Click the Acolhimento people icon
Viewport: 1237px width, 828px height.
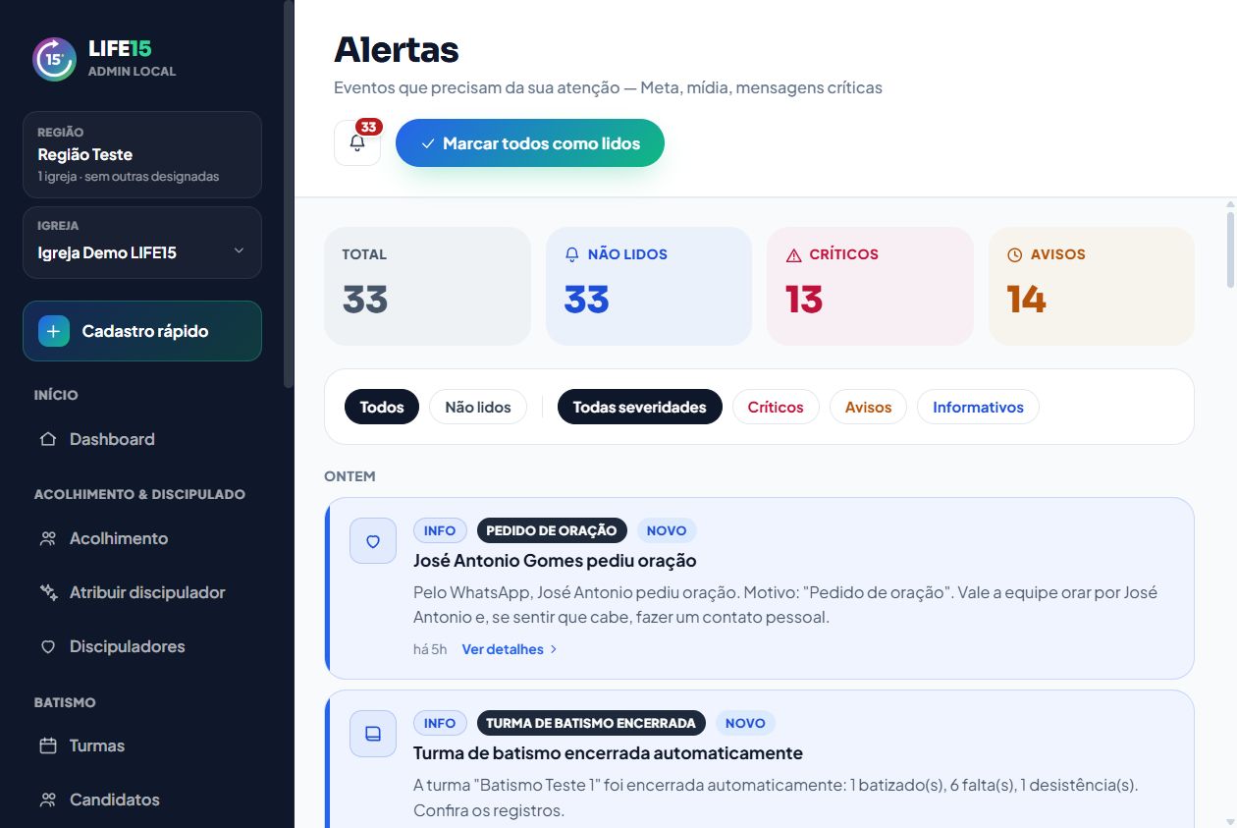point(47,538)
